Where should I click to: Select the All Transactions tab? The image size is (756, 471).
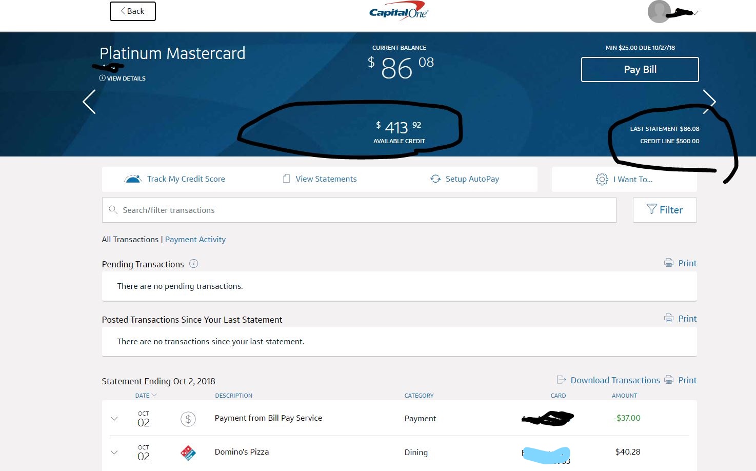(130, 240)
